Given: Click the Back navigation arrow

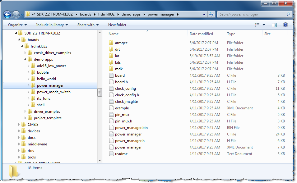Looking at the screenshot, I should [x=7, y=14].
